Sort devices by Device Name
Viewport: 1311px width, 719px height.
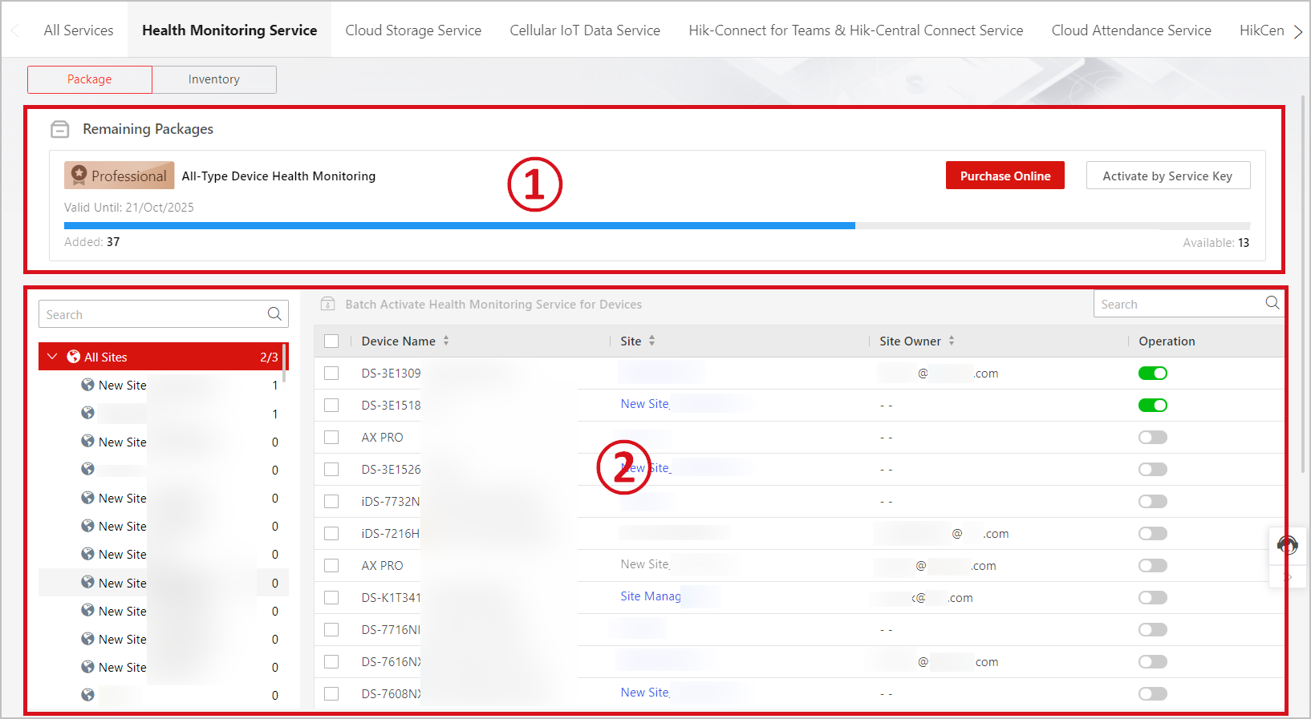446,341
